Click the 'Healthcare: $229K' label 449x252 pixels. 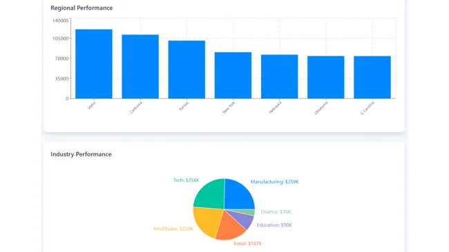point(173,229)
